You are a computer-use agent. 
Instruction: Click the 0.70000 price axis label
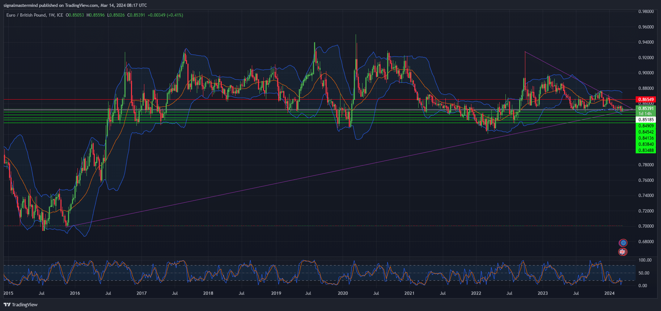coord(646,226)
